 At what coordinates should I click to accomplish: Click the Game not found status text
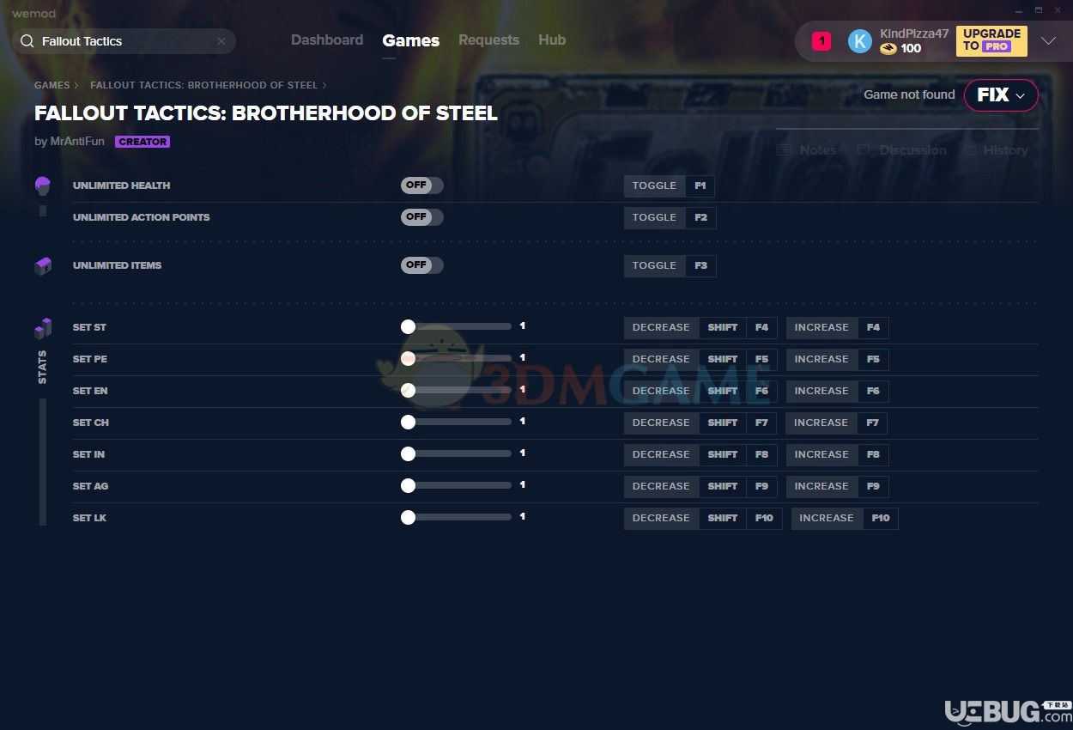pos(909,95)
